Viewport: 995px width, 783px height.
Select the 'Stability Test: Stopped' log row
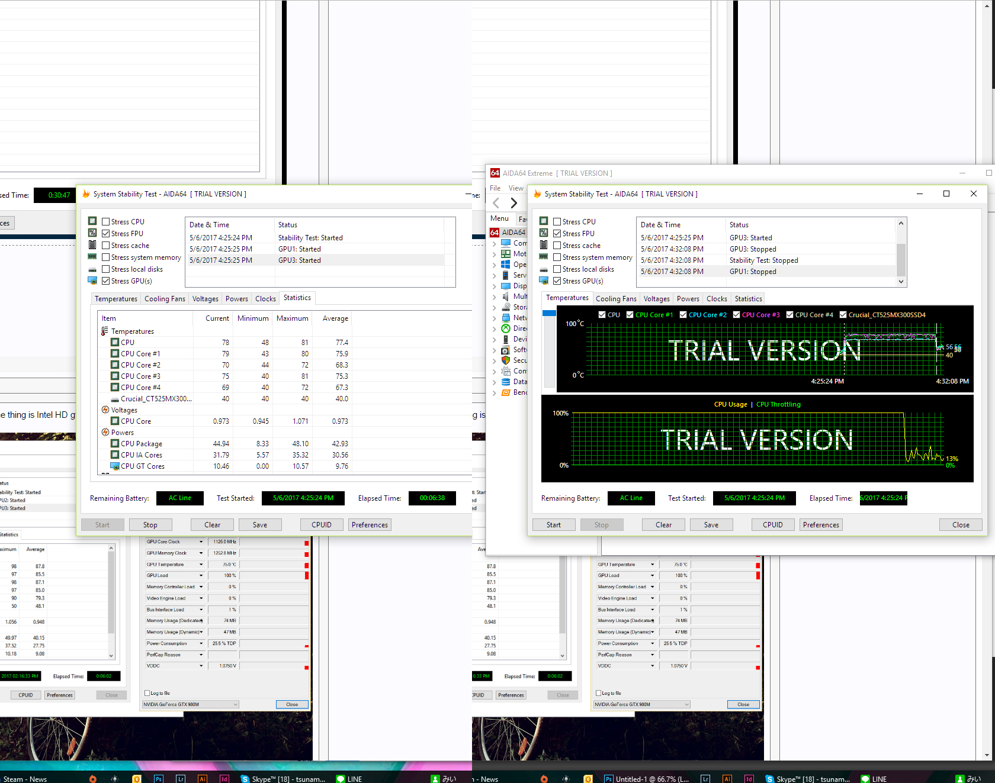[x=766, y=260]
